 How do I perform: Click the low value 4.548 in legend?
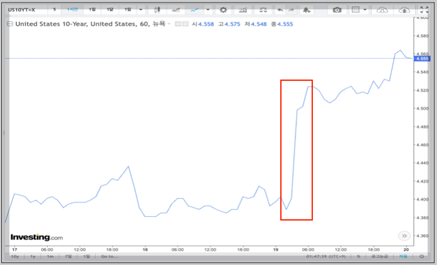pyautogui.click(x=259, y=24)
